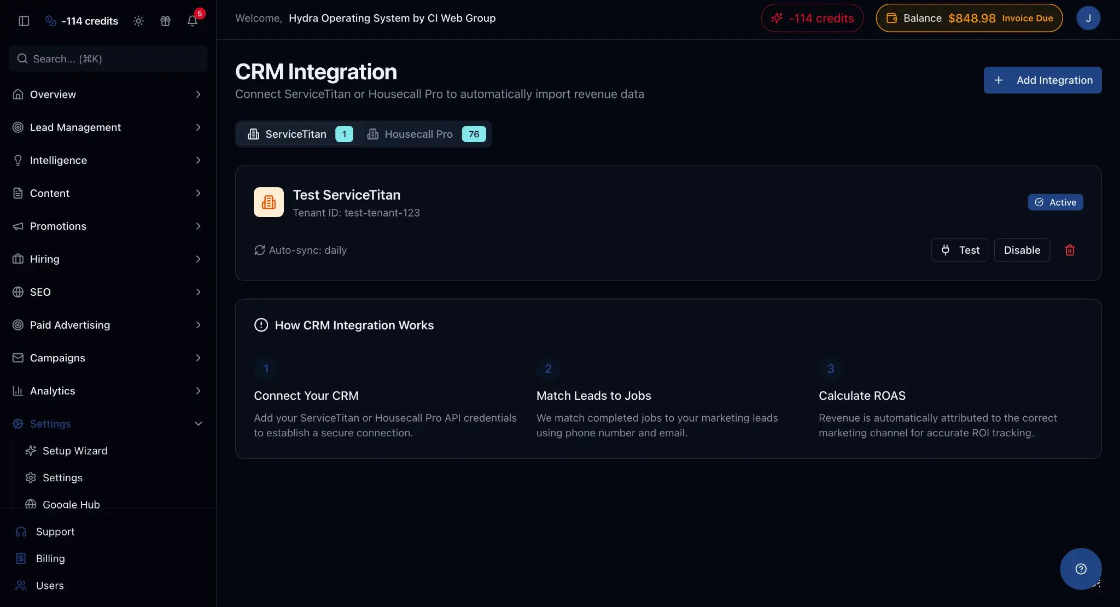This screenshot has height=607, width=1120.
Task: Click the Overview home icon
Action: (x=18, y=95)
